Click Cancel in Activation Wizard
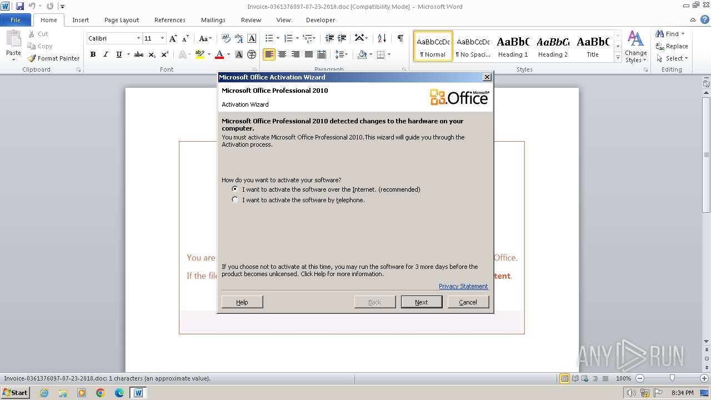 click(x=468, y=302)
